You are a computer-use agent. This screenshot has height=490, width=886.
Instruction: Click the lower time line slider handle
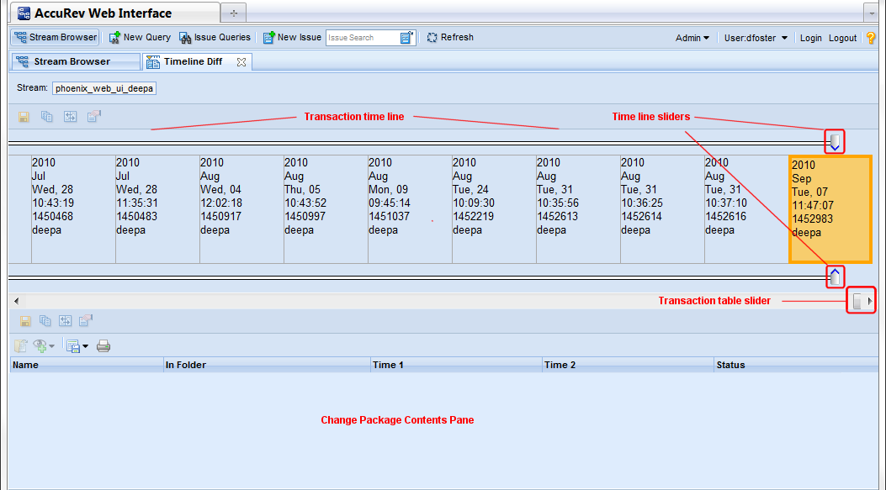pyautogui.click(x=834, y=276)
